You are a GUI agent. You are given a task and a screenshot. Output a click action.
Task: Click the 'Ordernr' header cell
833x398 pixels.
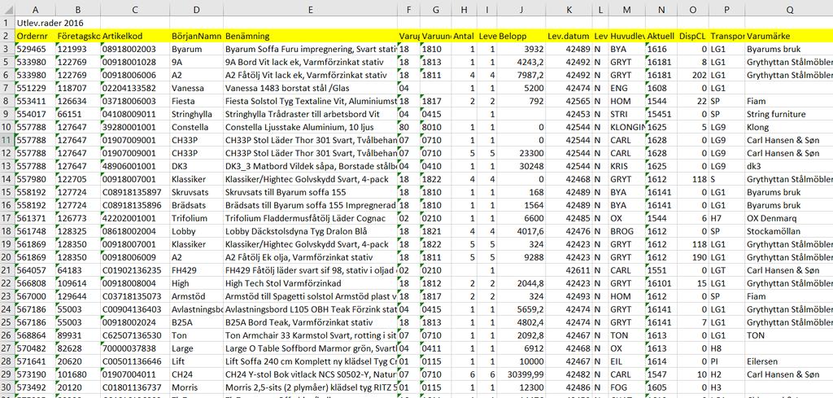pyautogui.click(x=35, y=36)
